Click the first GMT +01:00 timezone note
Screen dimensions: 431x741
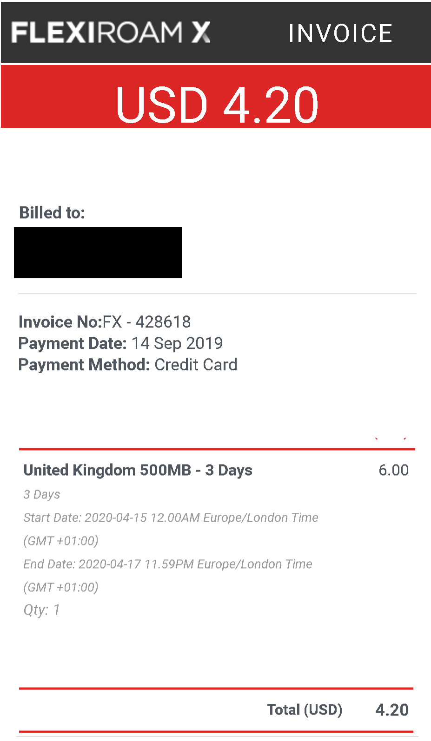click(x=61, y=541)
